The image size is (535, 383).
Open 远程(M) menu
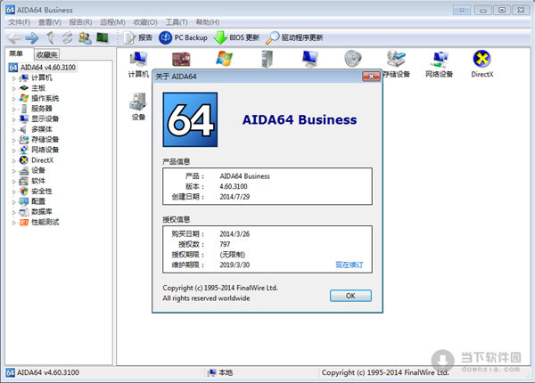tap(112, 22)
